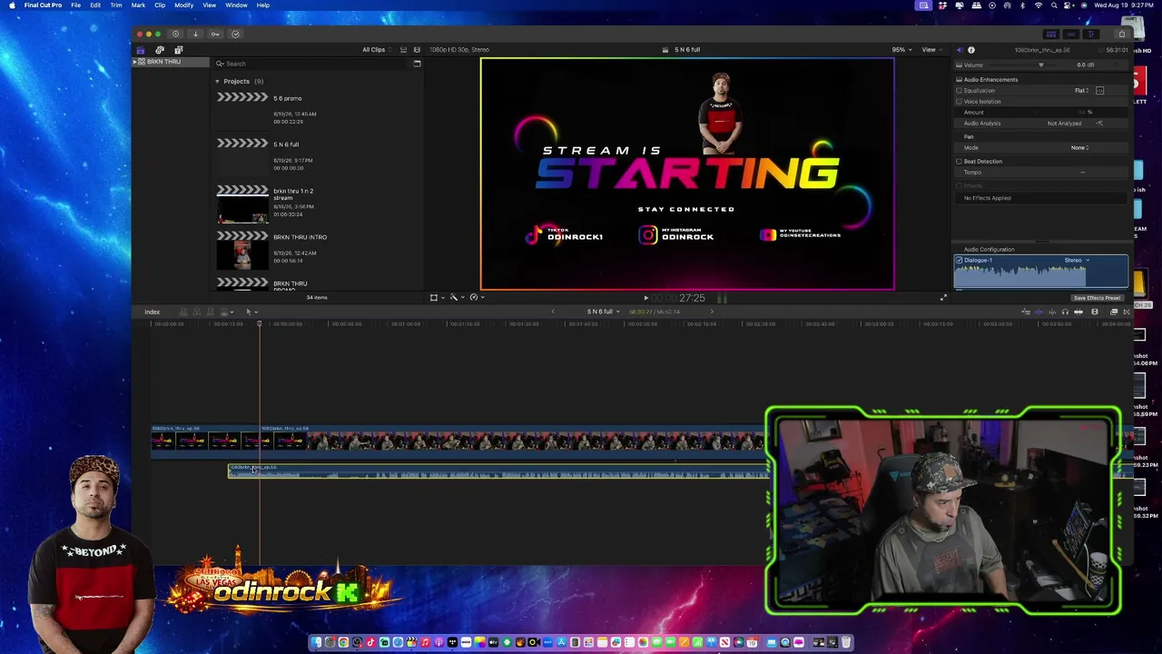The width and height of the screenshot is (1162, 654).
Task: Show or hide the Timeline panel
Action: click(x=1072, y=35)
